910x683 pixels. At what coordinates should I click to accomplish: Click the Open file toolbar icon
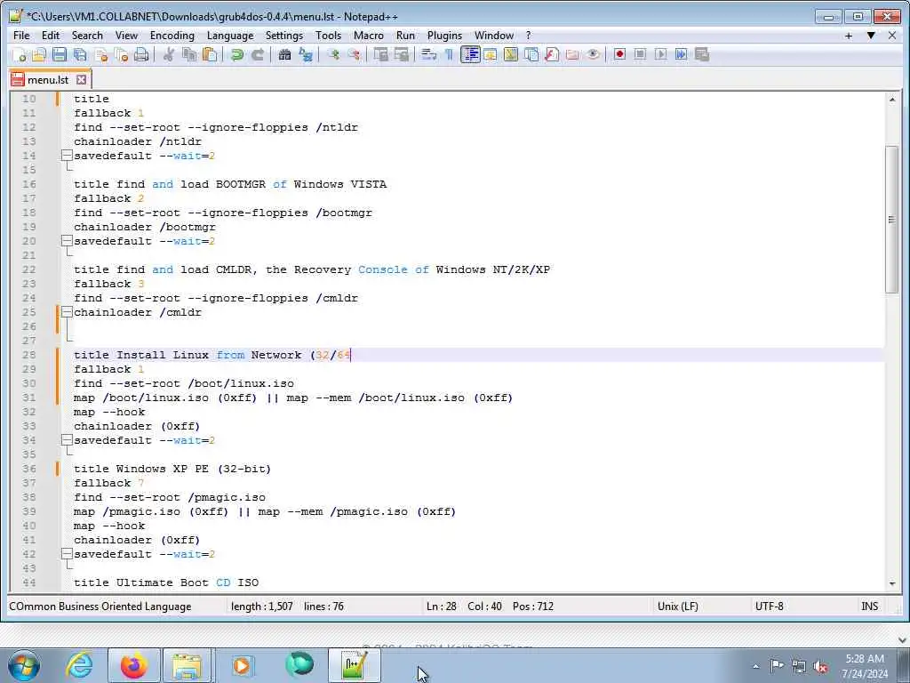39,54
